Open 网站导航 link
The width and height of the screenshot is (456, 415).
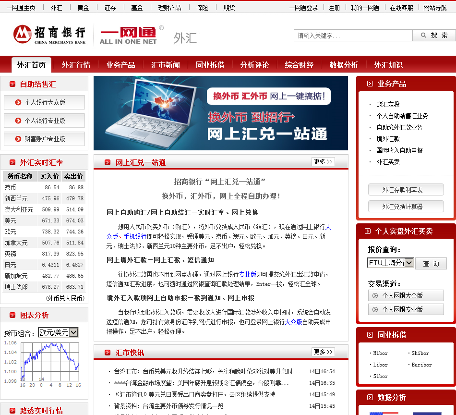pyautogui.click(x=435, y=8)
